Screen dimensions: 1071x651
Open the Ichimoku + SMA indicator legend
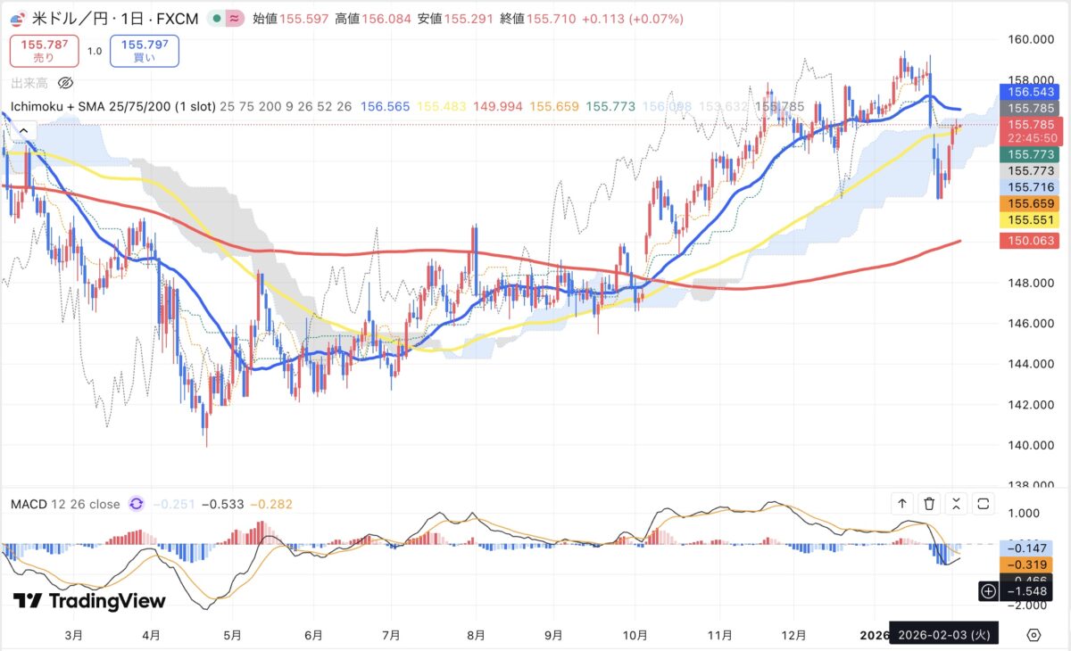[x=112, y=106]
